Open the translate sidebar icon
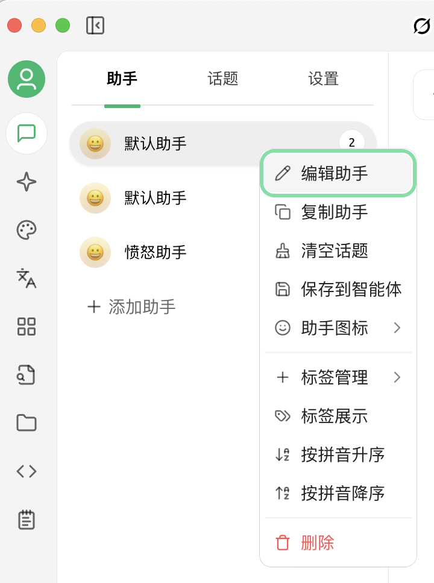The image size is (434, 583). (x=27, y=278)
